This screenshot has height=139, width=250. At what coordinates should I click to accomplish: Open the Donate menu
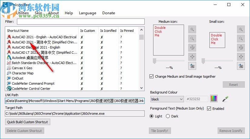(109, 13)
